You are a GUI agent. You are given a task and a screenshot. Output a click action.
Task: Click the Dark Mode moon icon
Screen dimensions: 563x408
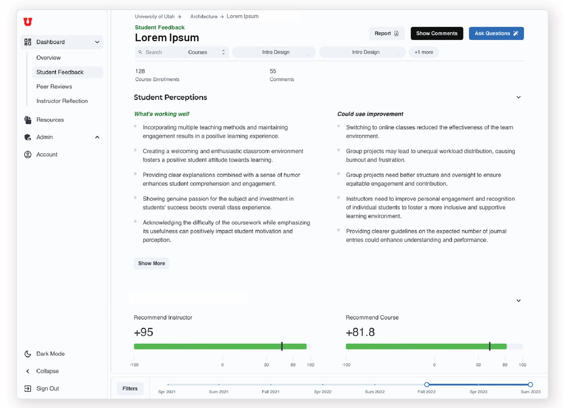28,354
